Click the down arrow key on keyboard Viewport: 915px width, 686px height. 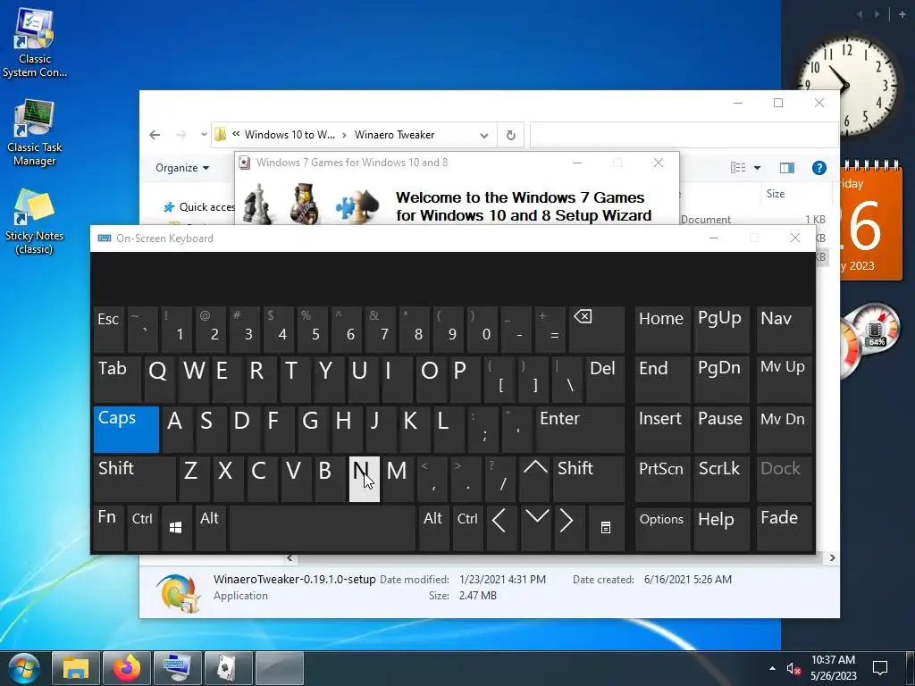536,529
